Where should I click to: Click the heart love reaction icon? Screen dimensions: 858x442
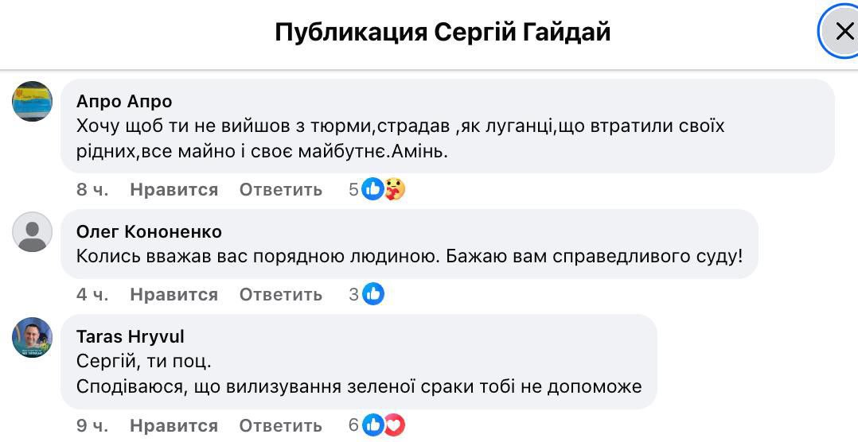tap(394, 425)
